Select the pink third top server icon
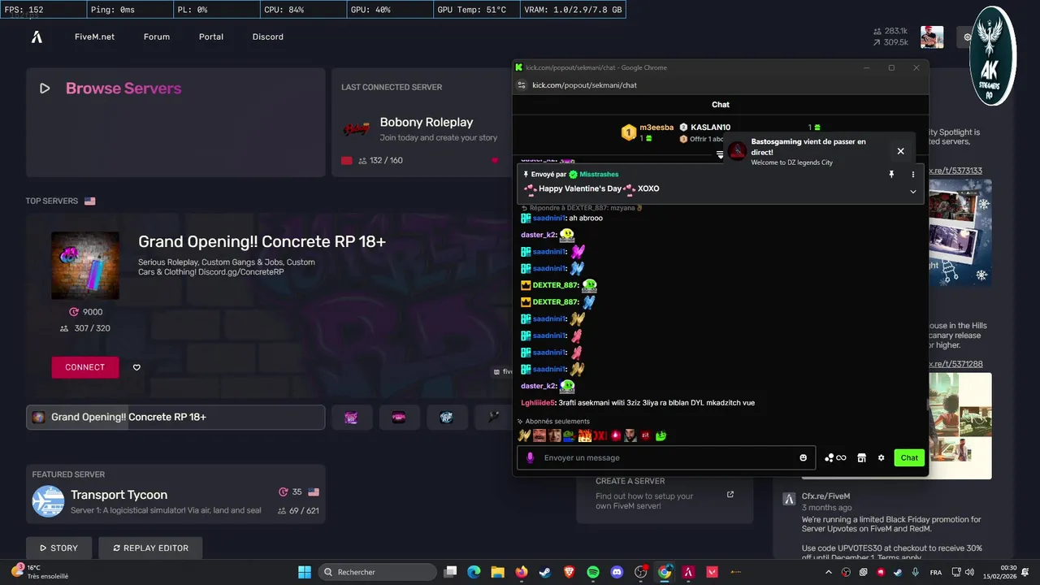 coord(399,418)
